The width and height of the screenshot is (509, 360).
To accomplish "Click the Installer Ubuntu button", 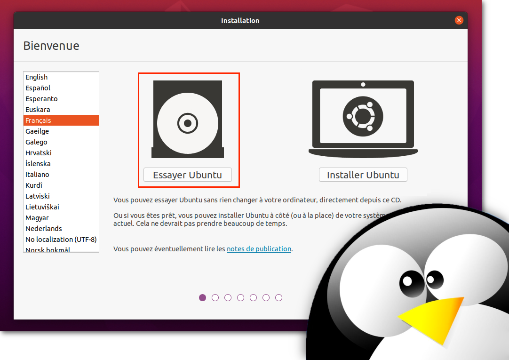I will click(363, 175).
